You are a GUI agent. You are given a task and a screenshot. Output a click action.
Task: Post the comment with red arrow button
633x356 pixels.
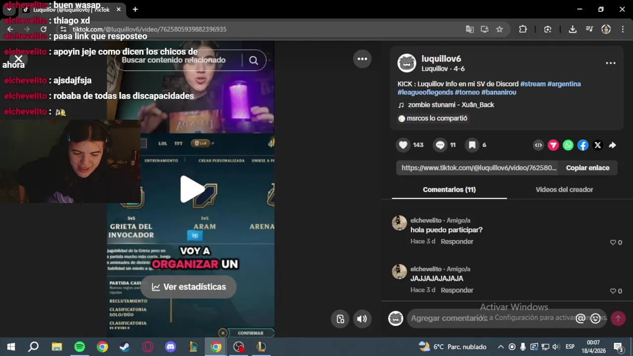point(618,318)
